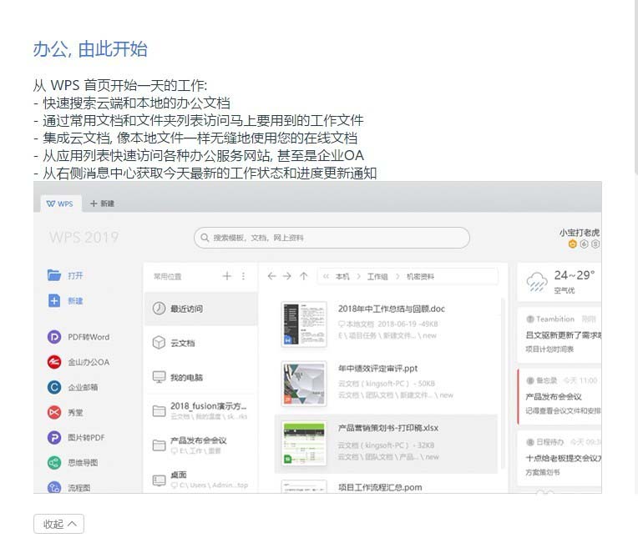Select 最近访问 in location list
This screenshot has height=558, width=638.
coord(201,309)
